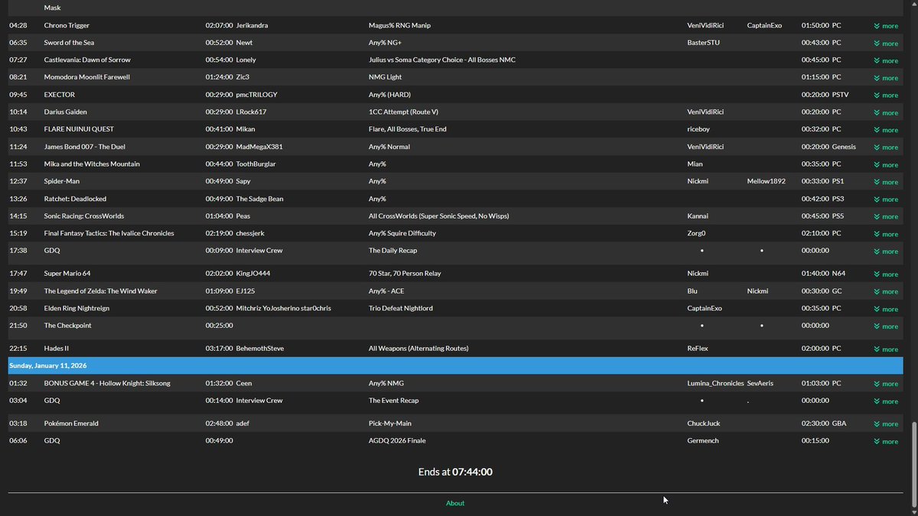Expand more for Castlevania: Dawn of Sorrow
Viewport: 918px width, 516px height.
click(x=886, y=60)
